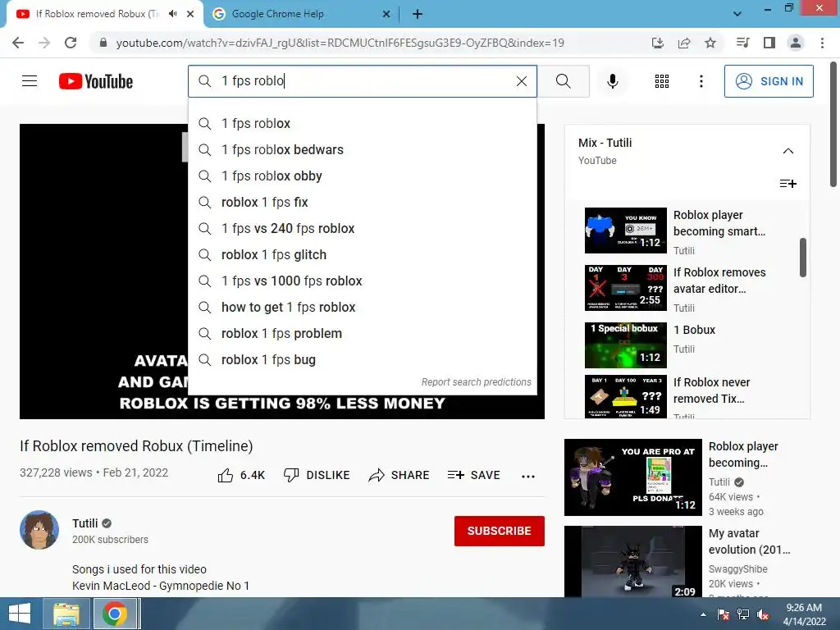
Task: Choose suggestion '1 fps roblox obby'
Action: (363, 176)
